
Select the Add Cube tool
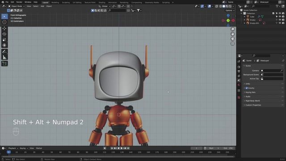tap(4, 64)
